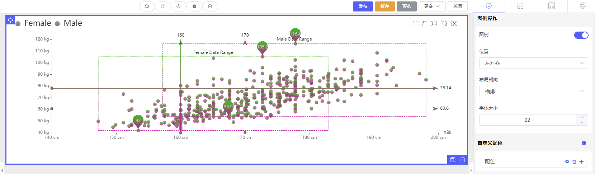Open the 位置 dropdown showing 左对齐

533,63
